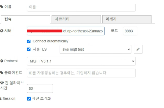This screenshot has width=164, height=108.
Task: Expand the MQTT V3.1.1 protocol dropdown
Action: [81, 61]
